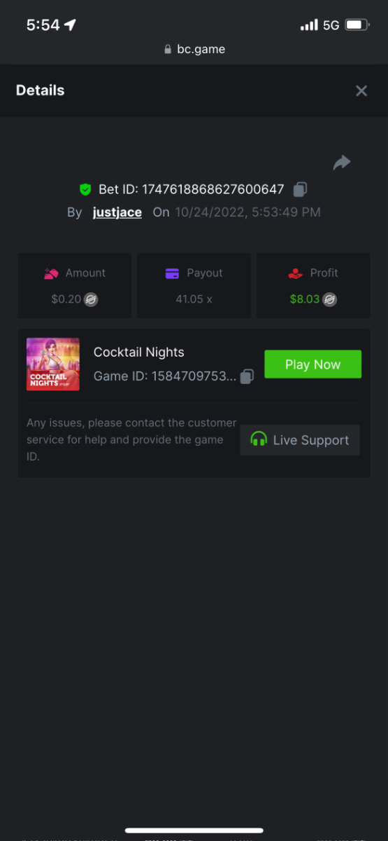Tap the Amount coin currency icon

91,299
